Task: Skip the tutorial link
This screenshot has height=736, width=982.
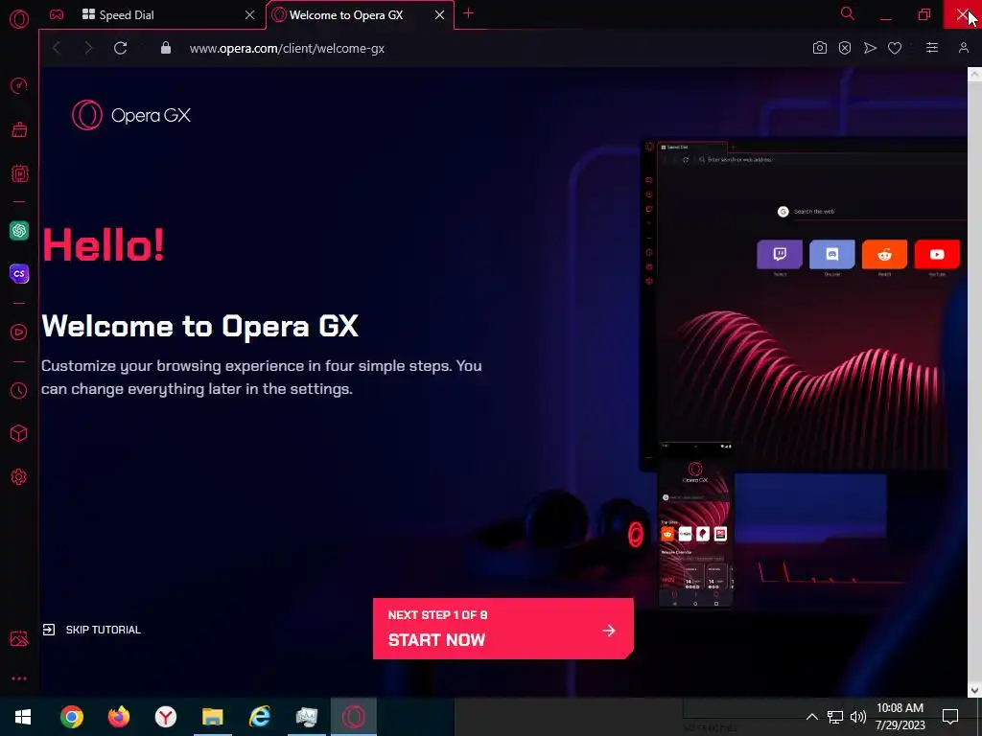Action: [x=92, y=630]
